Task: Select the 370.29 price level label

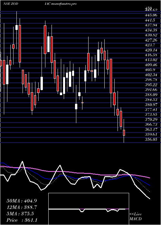Action: pos(151,119)
